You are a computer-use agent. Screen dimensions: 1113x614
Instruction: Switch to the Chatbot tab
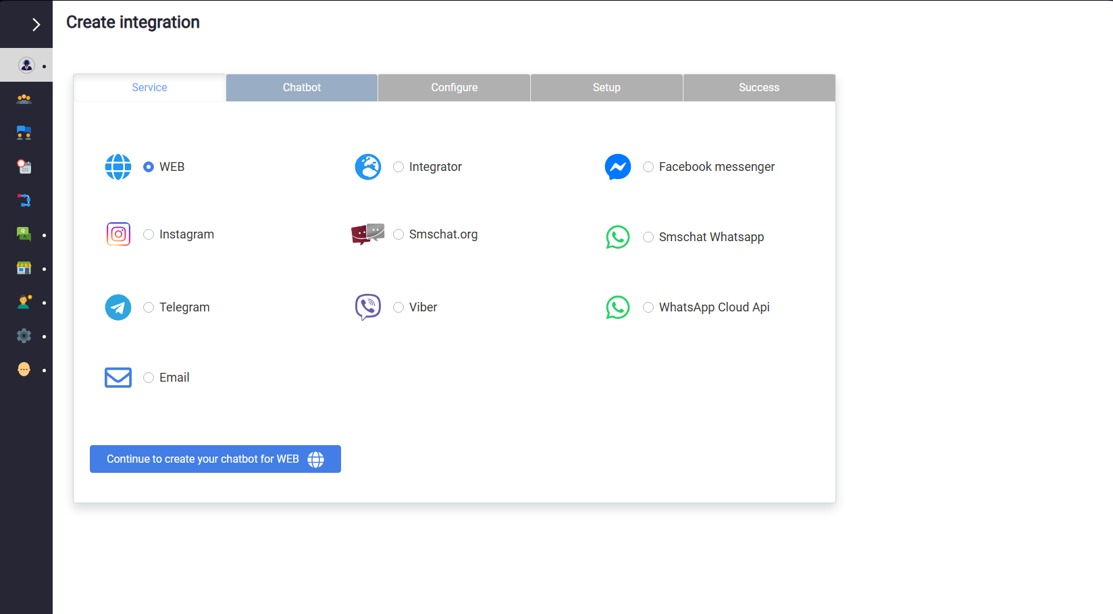pyautogui.click(x=302, y=88)
